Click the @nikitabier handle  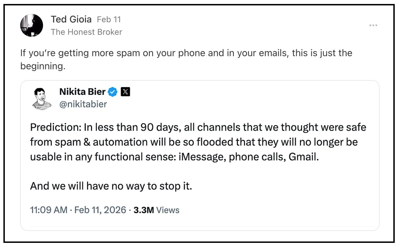click(83, 104)
